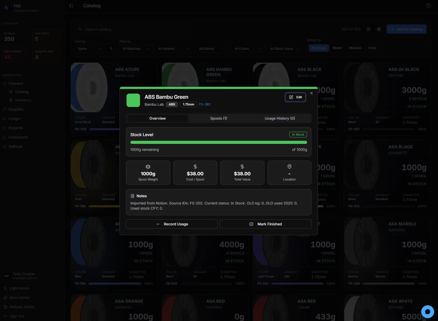The height and width of the screenshot is (321, 438).
Task: Open the Usage History (0) tab
Action: pos(280,118)
